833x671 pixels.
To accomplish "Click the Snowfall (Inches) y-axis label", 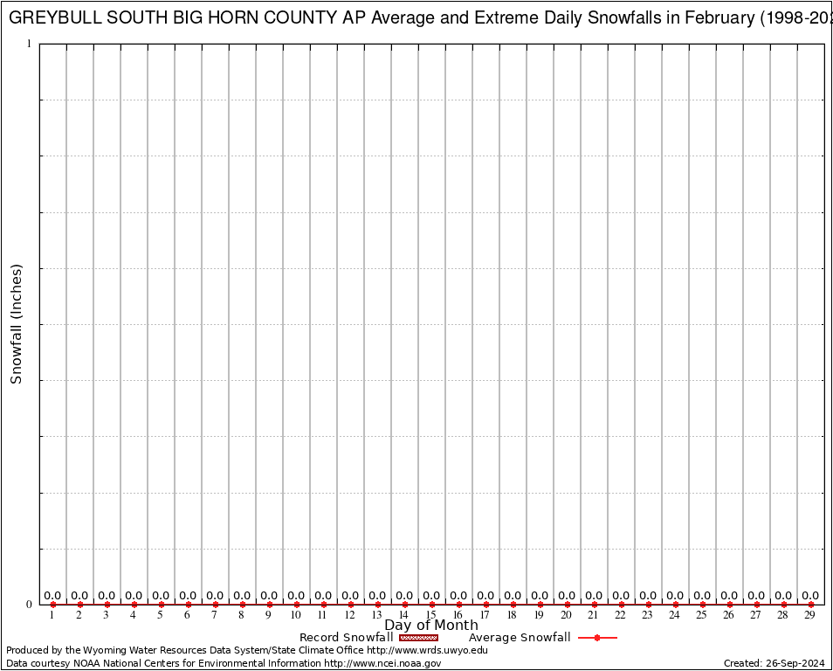I will (16, 324).
